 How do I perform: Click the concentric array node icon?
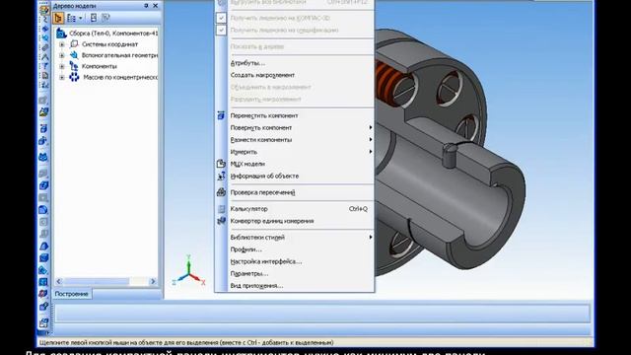74,77
